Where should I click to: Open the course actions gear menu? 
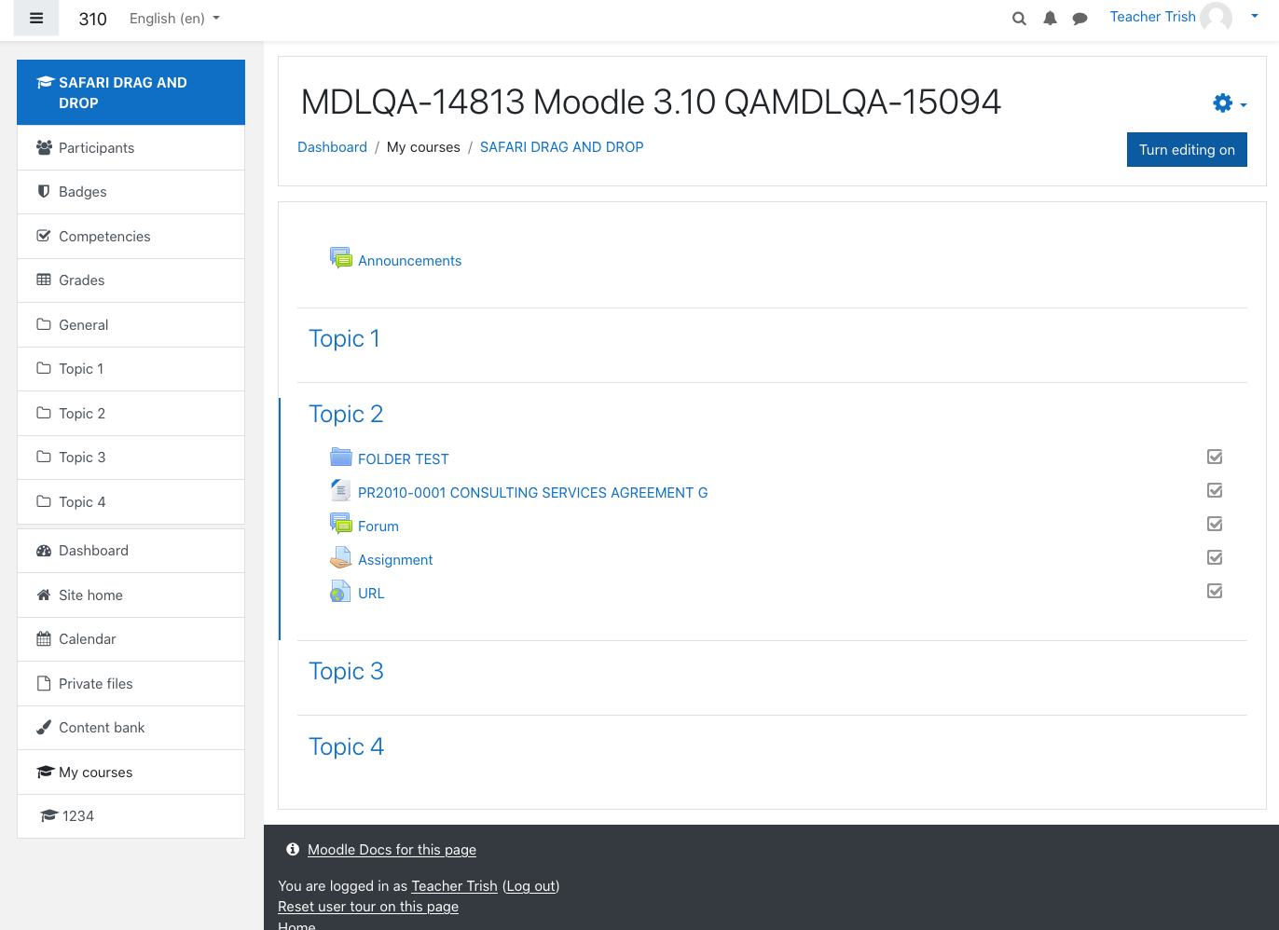1230,103
